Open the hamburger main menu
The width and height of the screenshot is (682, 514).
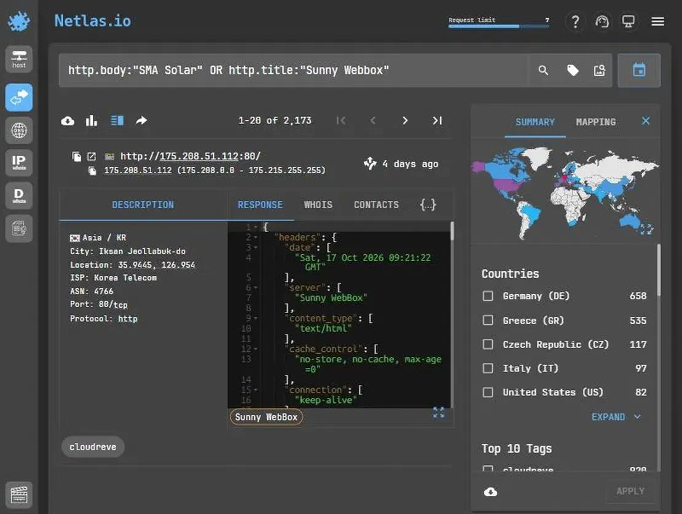click(x=657, y=21)
